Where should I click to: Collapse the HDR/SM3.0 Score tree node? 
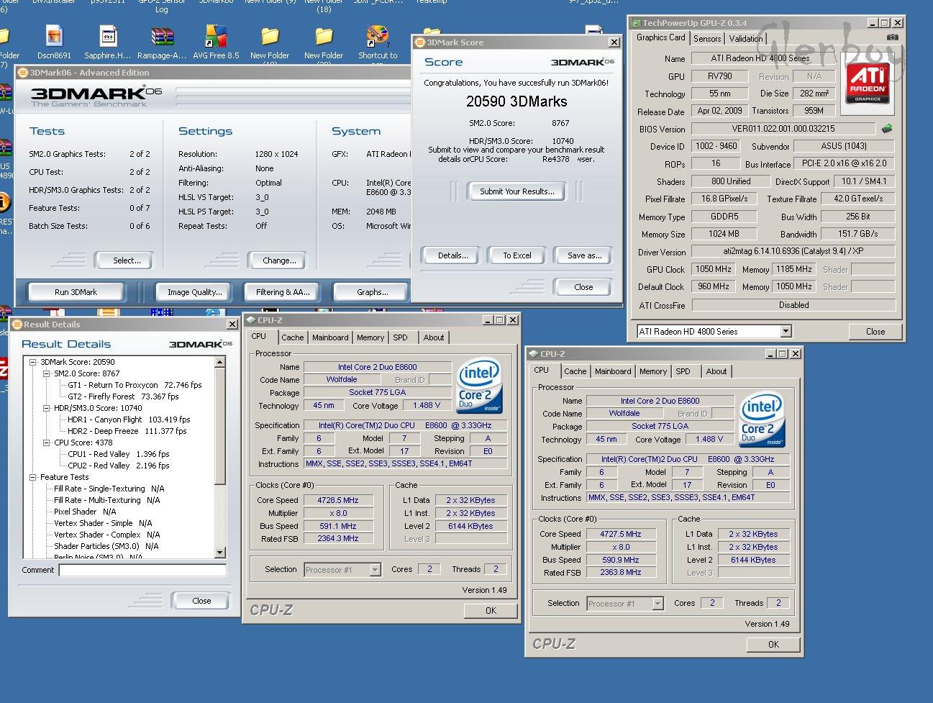point(47,409)
